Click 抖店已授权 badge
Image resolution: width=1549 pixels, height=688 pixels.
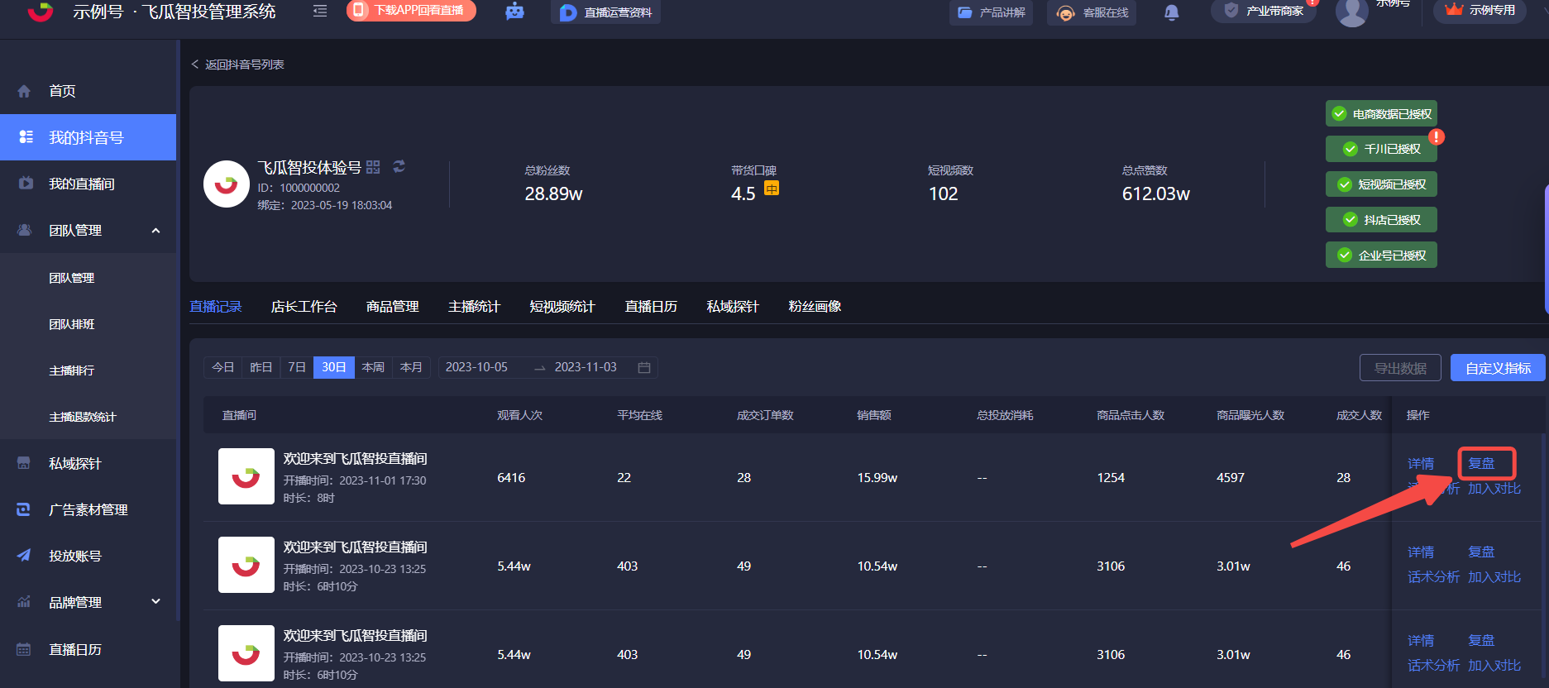pyautogui.click(x=1381, y=219)
